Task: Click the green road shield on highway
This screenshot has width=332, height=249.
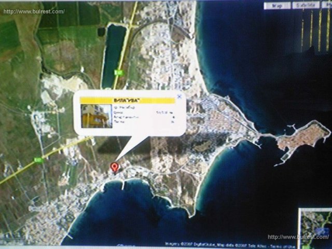Action: click(38, 159)
